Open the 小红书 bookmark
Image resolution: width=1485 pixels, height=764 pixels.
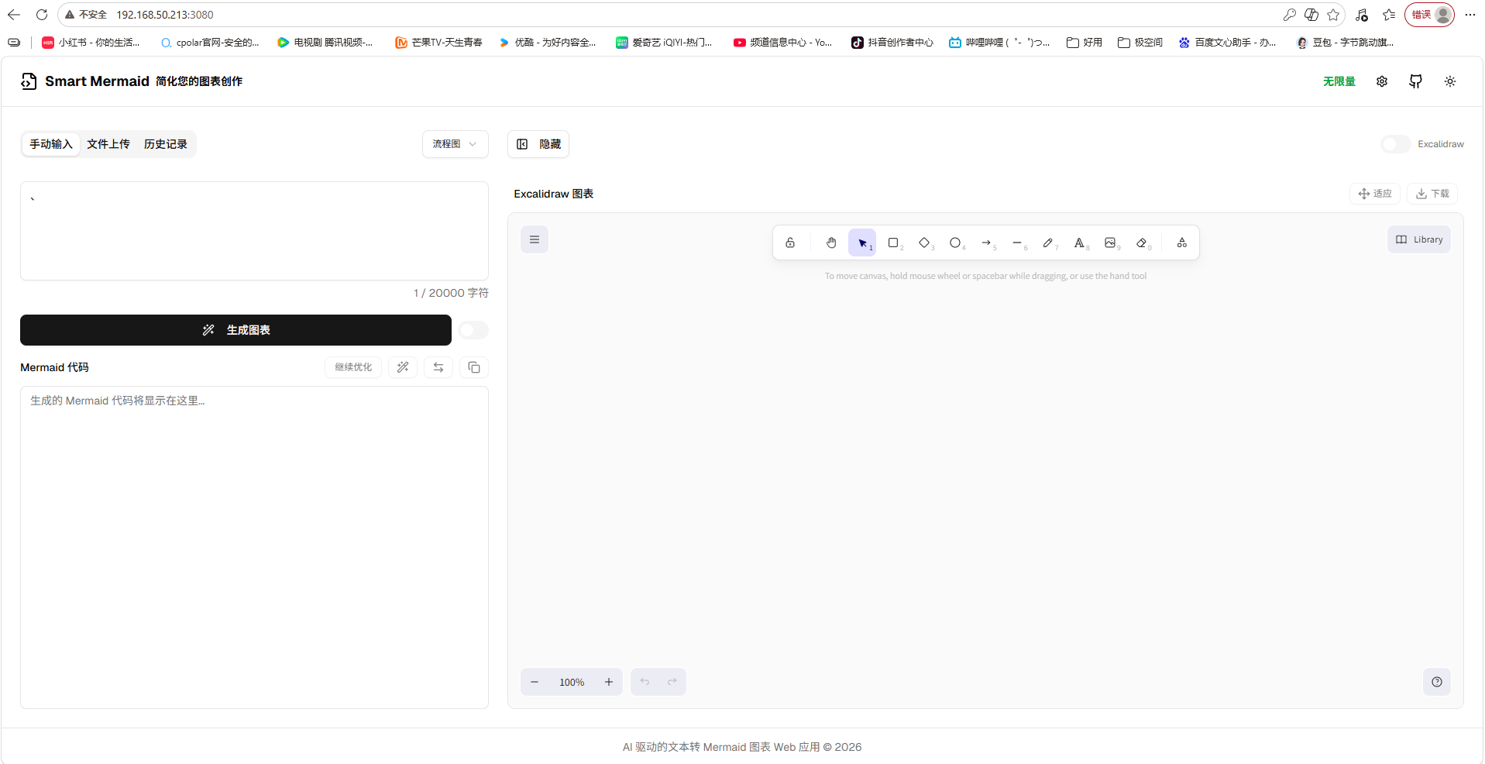point(91,43)
